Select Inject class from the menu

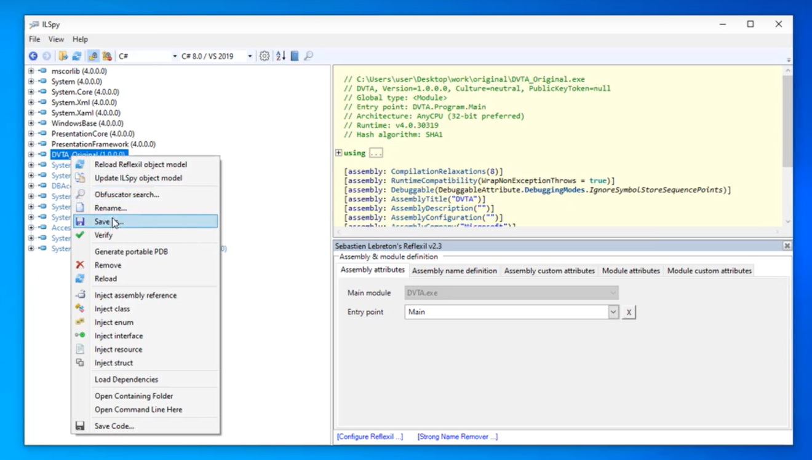coord(145,309)
